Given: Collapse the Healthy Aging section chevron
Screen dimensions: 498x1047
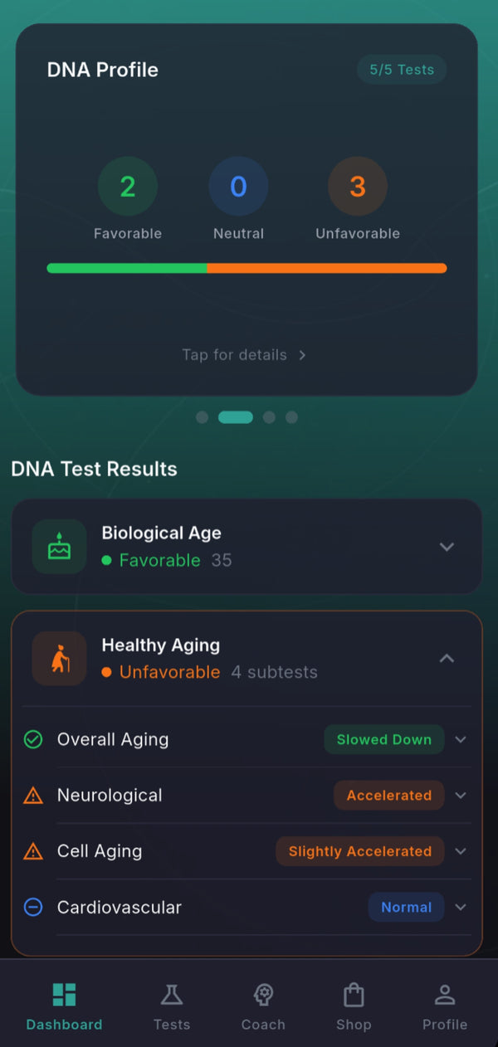Looking at the screenshot, I should (x=447, y=659).
